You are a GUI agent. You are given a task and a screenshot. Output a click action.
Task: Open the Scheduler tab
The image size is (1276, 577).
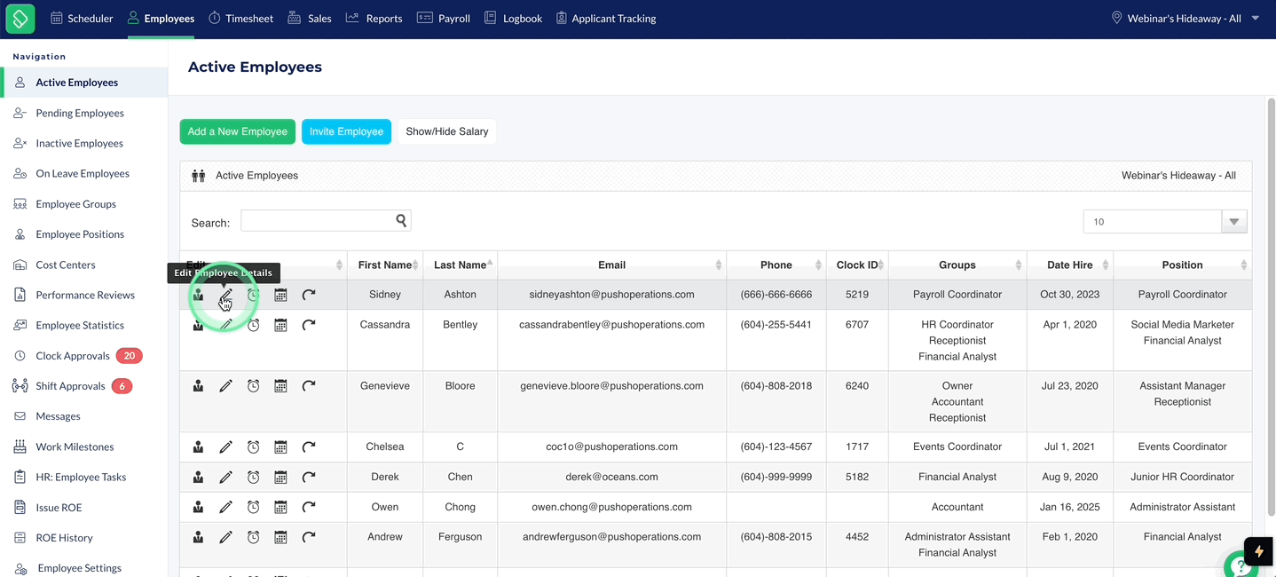[82, 18]
